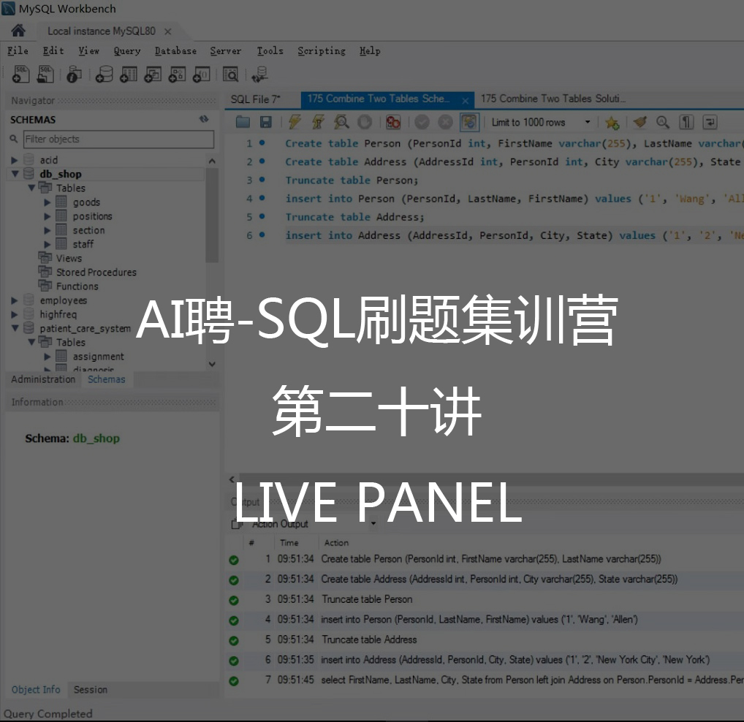The image size is (744, 722).
Task: Expand the staff table
Action: (x=48, y=244)
